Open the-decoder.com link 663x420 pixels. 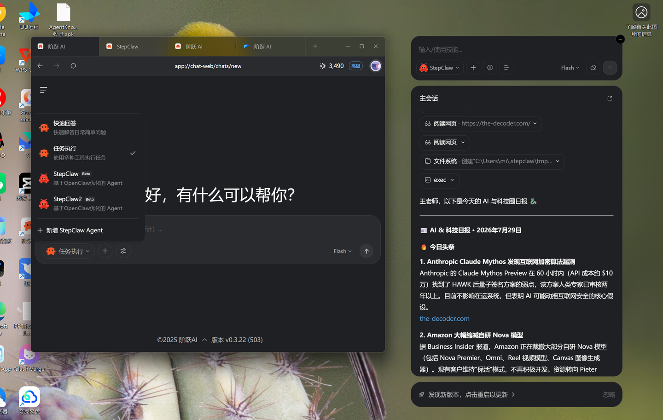click(x=444, y=318)
